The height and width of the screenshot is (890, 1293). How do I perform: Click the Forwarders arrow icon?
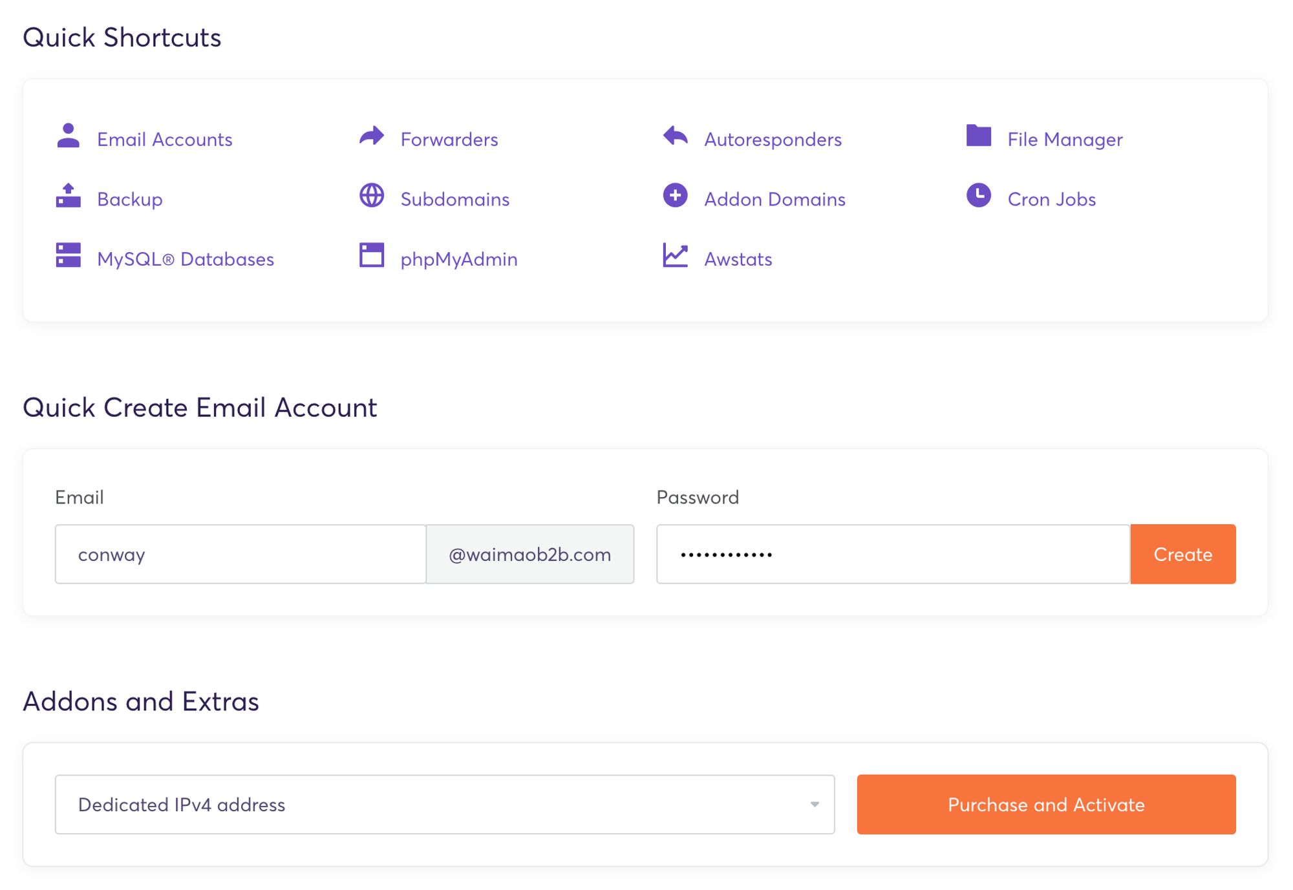pyautogui.click(x=372, y=136)
